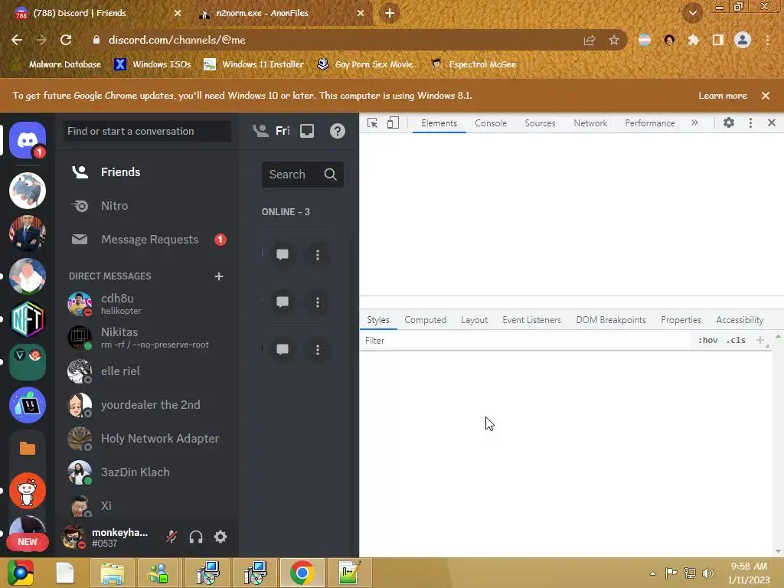Open the Event Listeners tab

pos(531,320)
